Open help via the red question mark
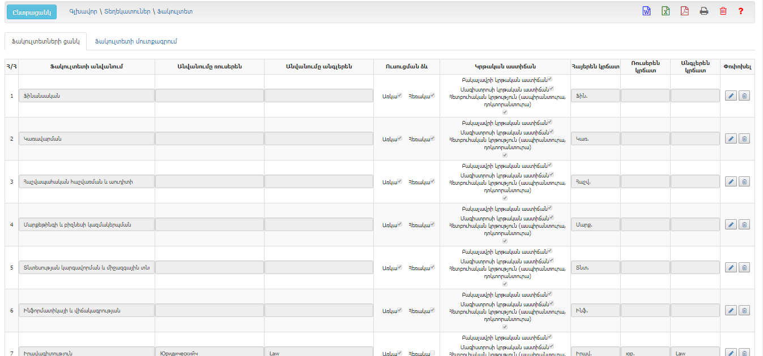Viewport: 763px width, 356px height. tap(740, 11)
